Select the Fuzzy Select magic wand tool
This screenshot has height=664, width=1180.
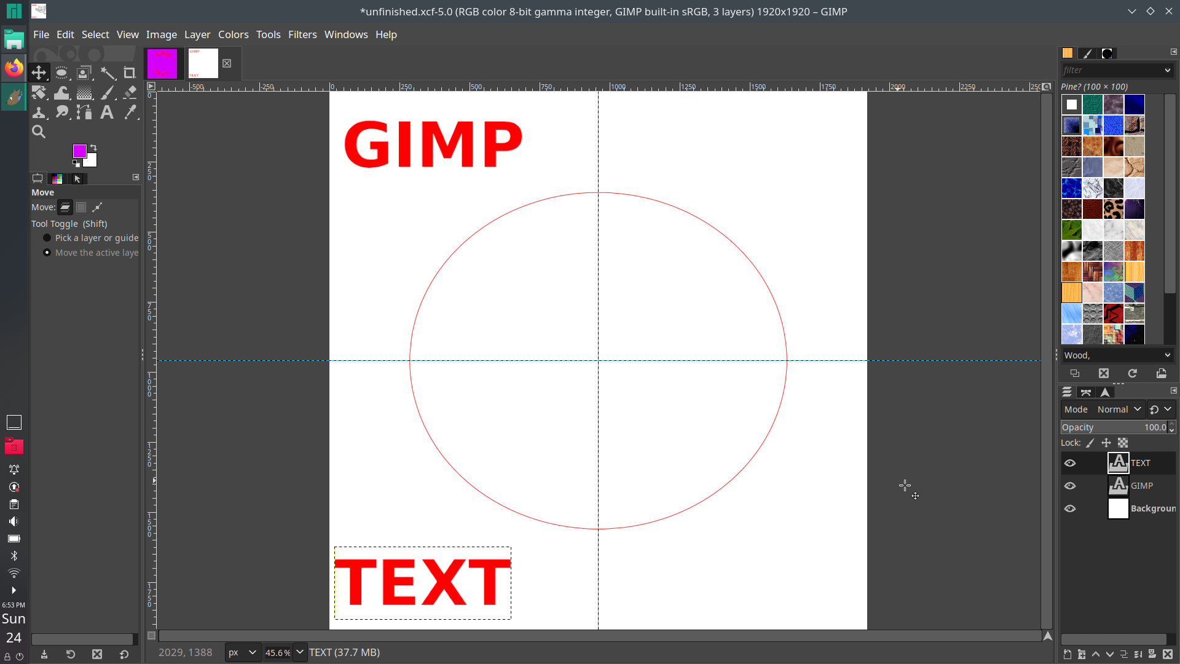108,73
